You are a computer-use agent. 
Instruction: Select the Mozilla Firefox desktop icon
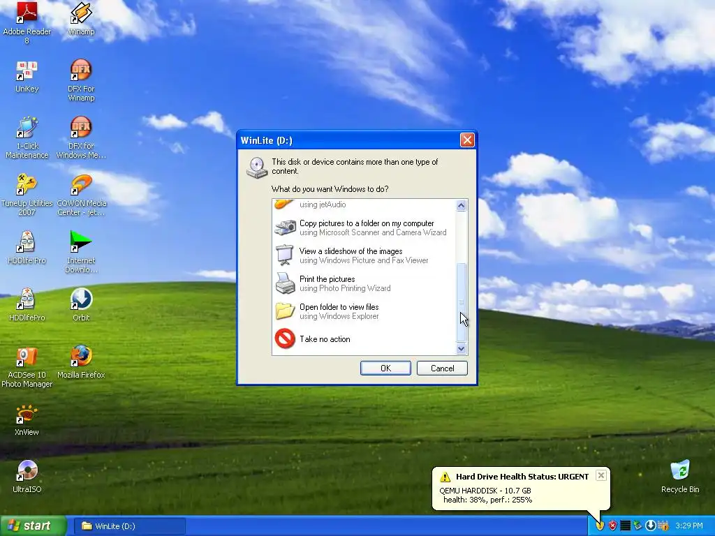(81, 362)
